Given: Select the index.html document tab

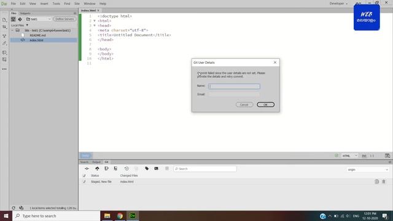Looking at the screenshot, I should (88, 10).
